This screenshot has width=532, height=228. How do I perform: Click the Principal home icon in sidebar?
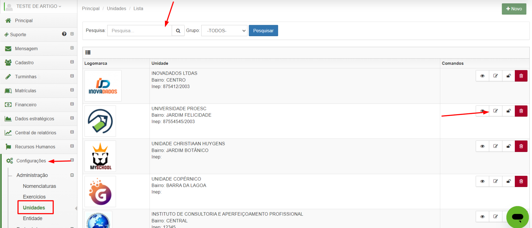(8, 20)
